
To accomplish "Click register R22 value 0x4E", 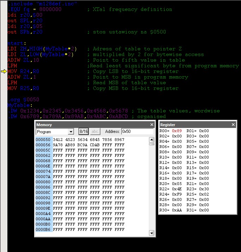I will pos(177,189).
